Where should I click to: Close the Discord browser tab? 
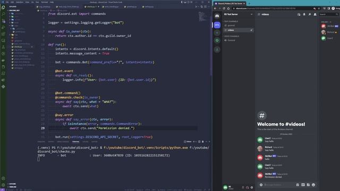coord(244,4)
